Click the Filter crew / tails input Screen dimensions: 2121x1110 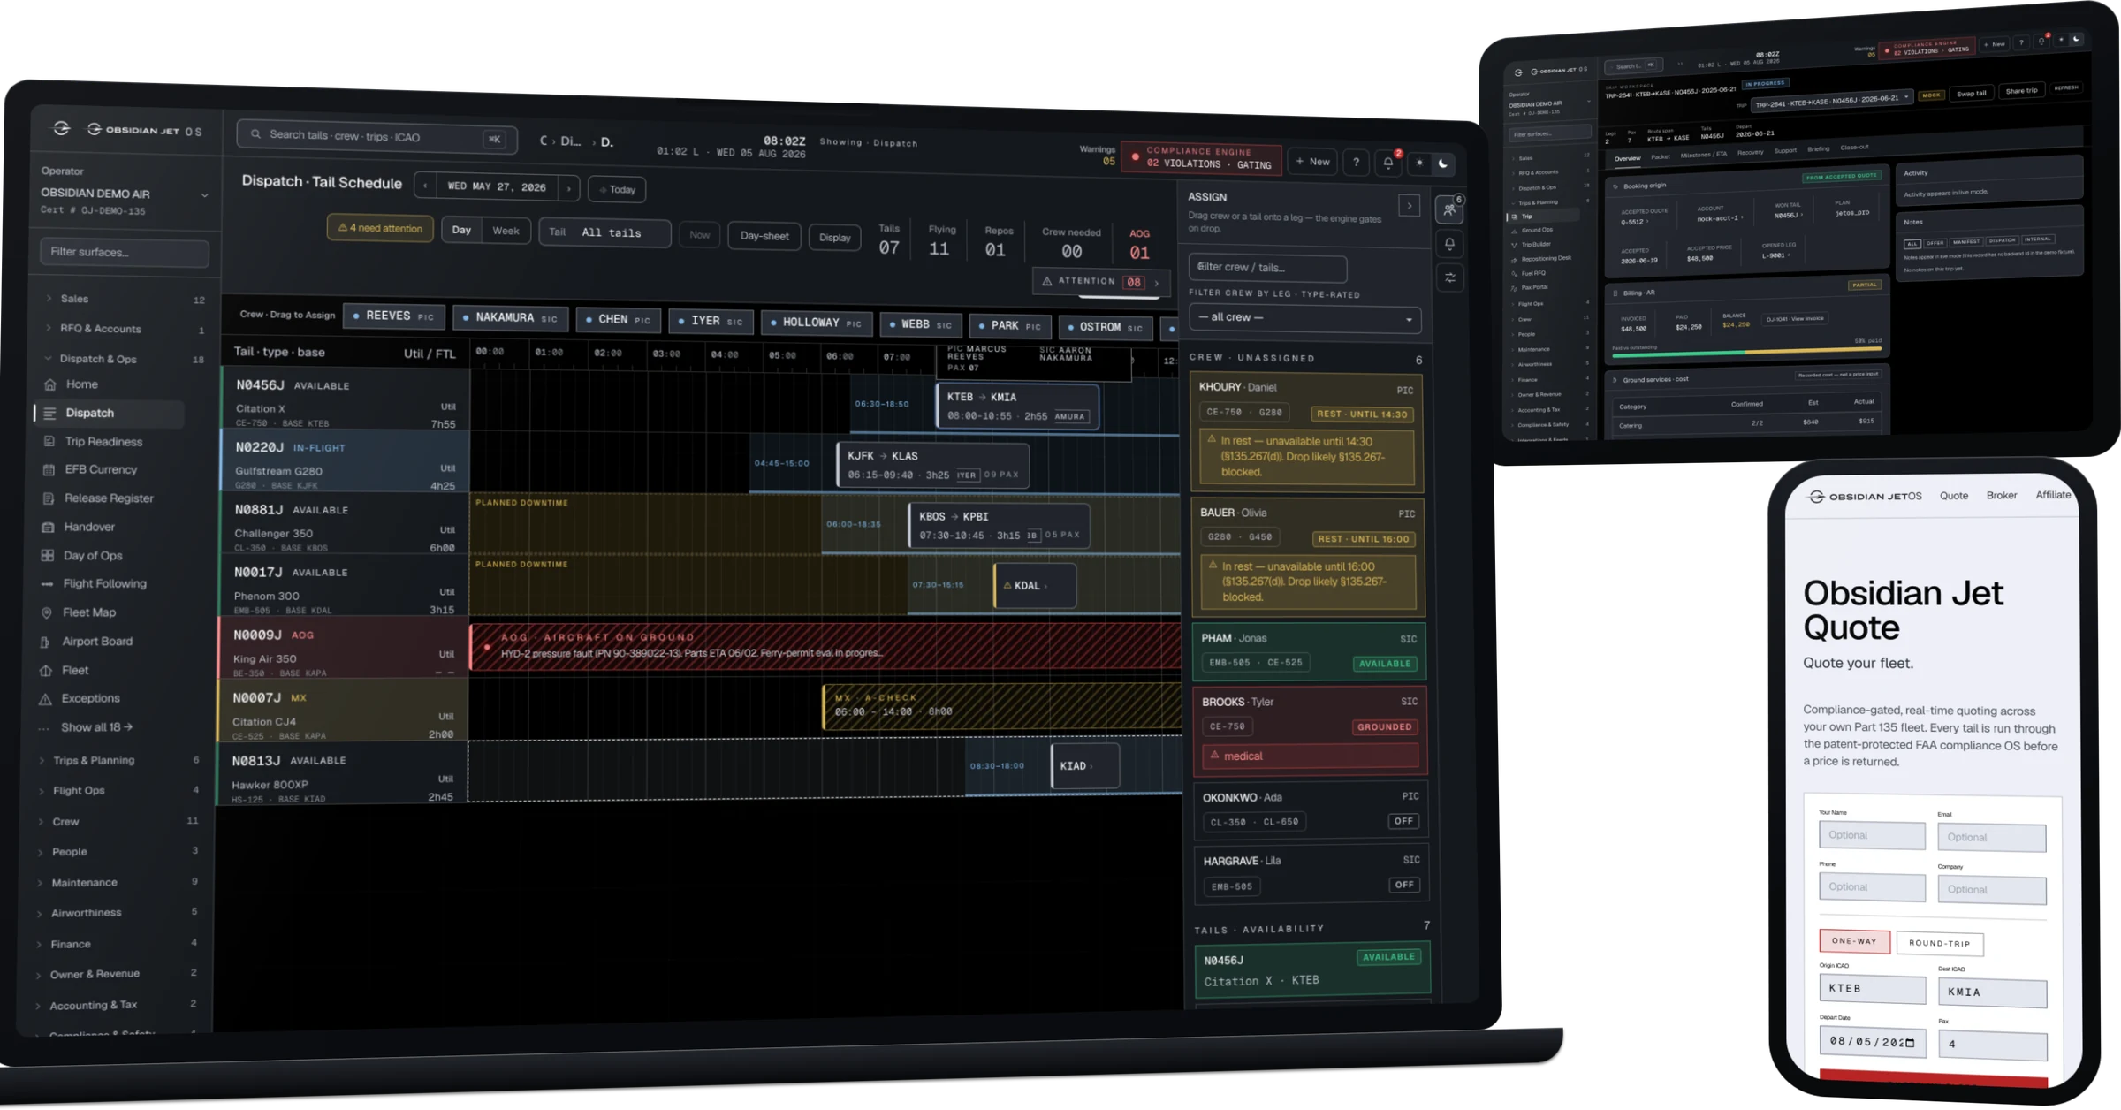click(x=1268, y=267)
